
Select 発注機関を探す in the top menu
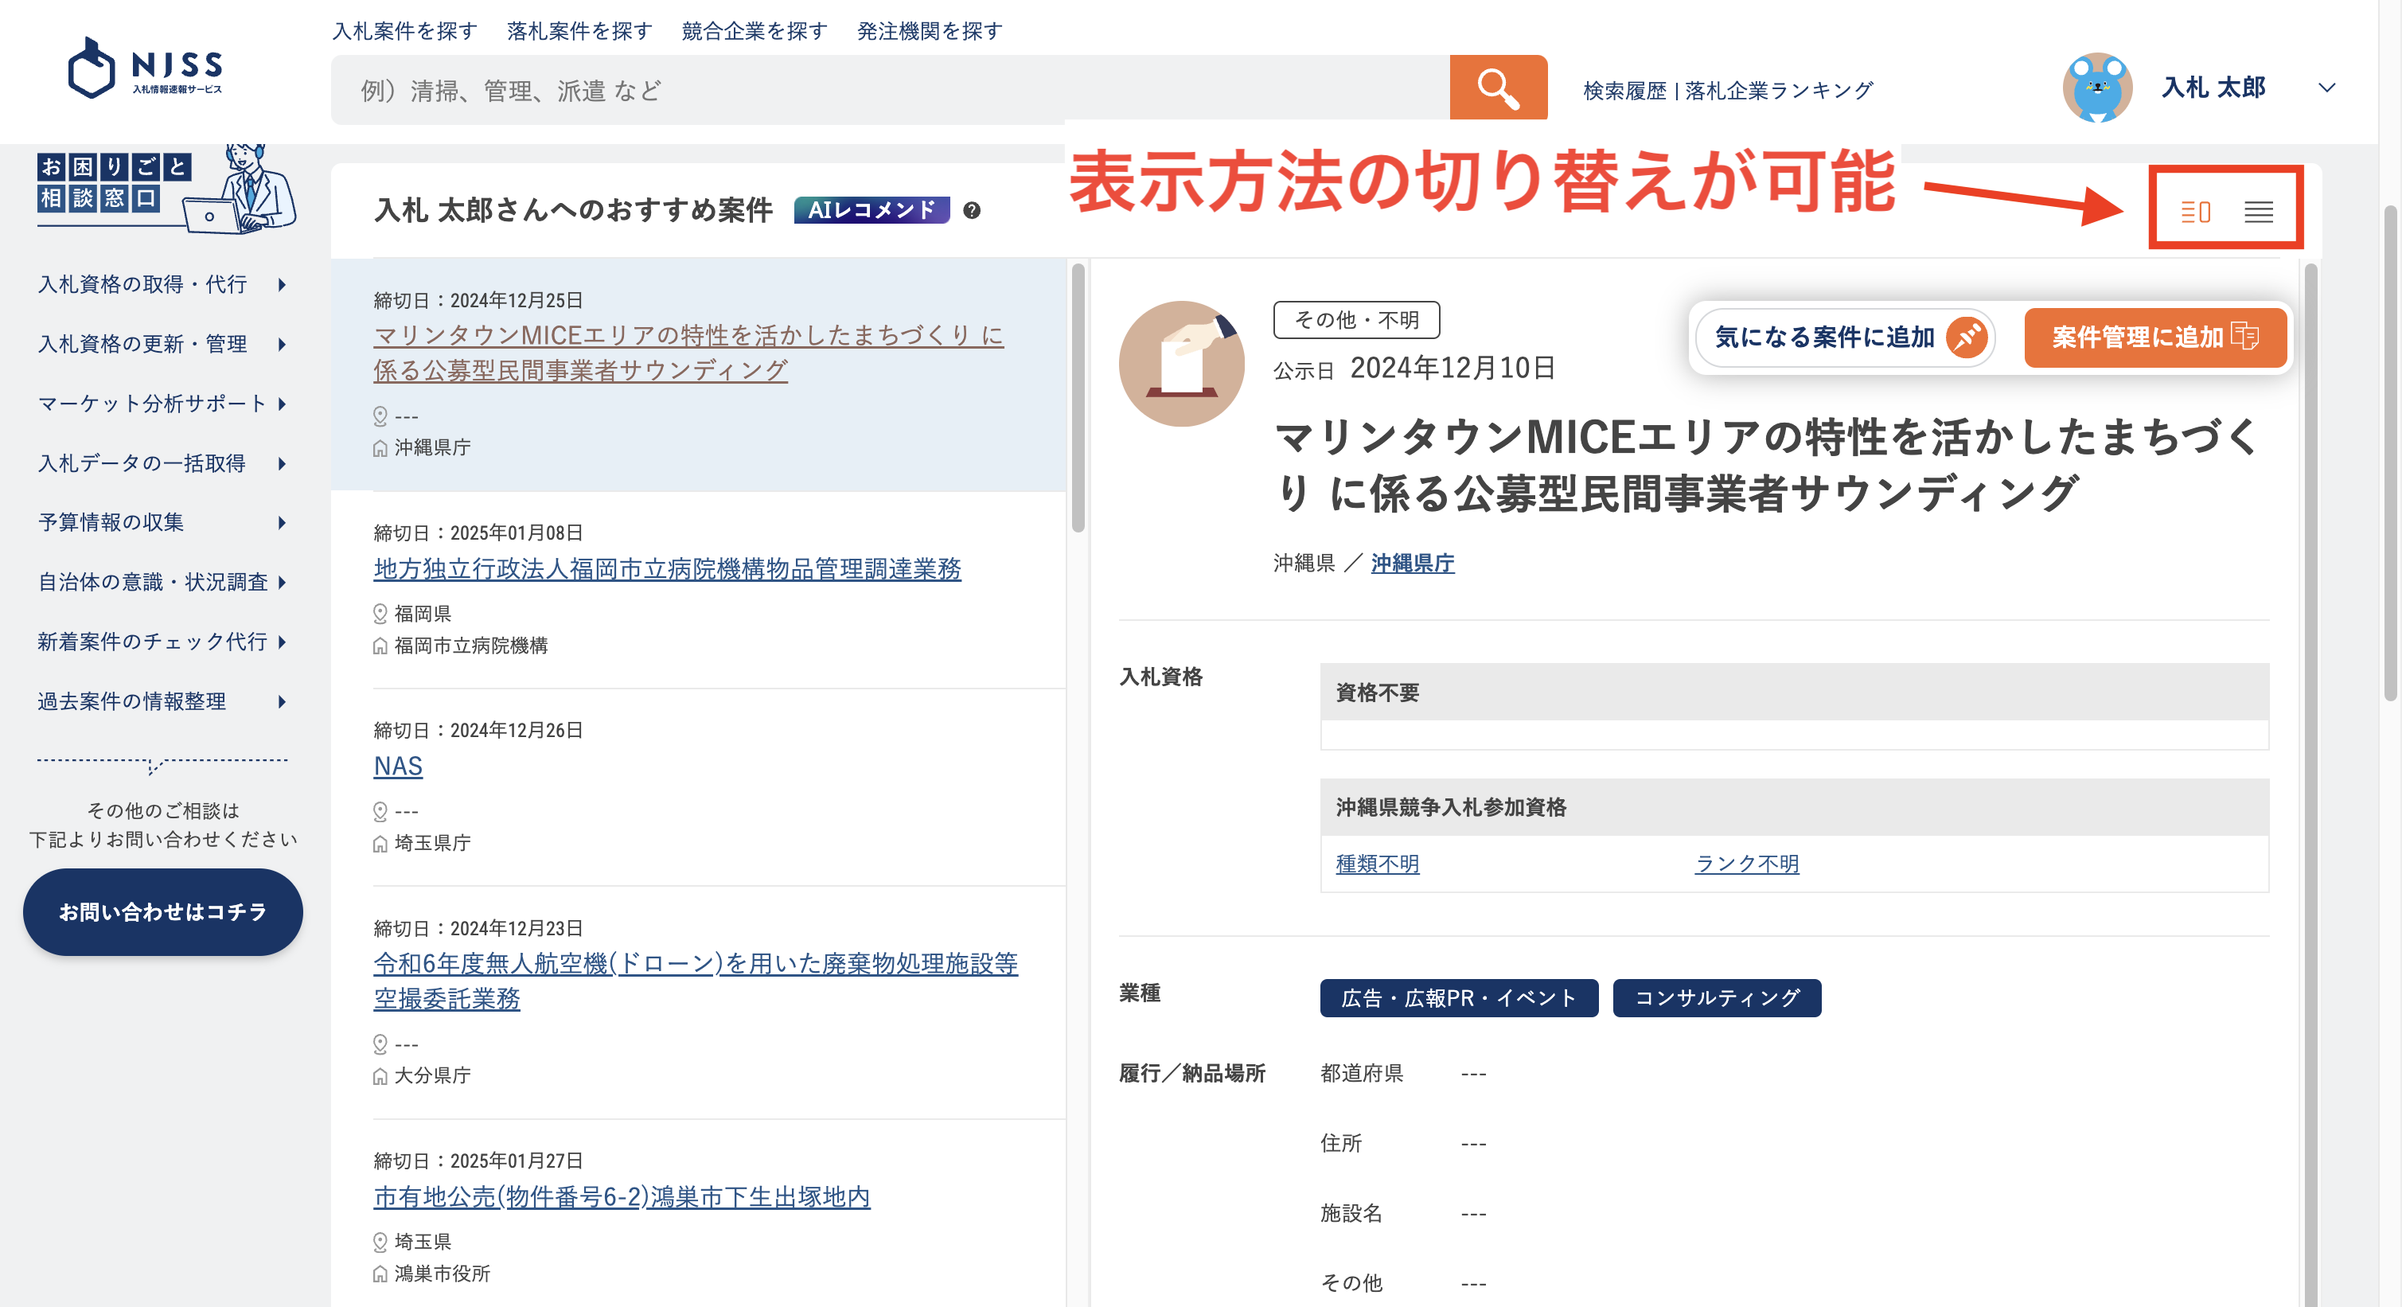point(929,31)
